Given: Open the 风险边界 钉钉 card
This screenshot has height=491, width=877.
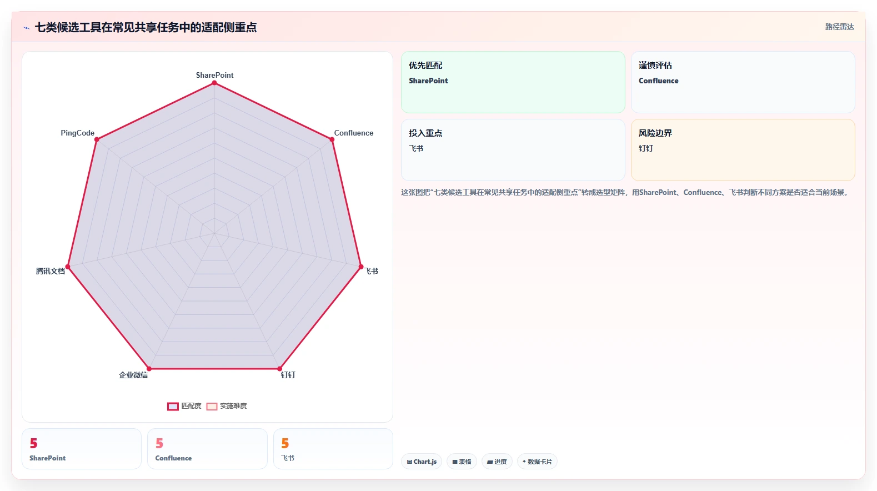Looking at the screenshot, I should tap(743, 150).
